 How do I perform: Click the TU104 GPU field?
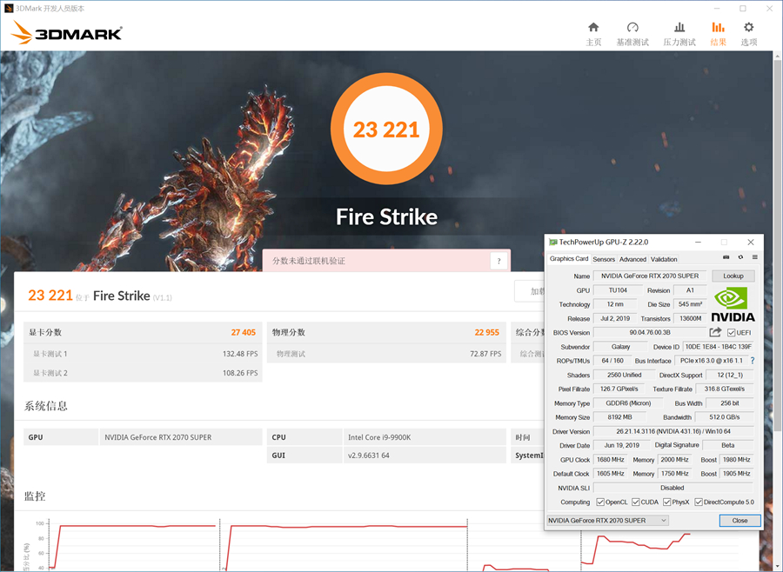click(x=618, y=290)
